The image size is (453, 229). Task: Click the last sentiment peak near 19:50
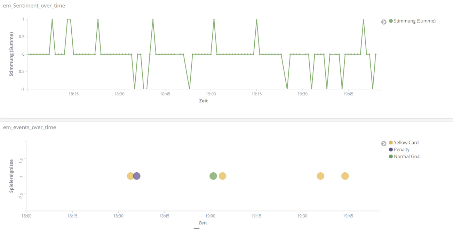363,20
